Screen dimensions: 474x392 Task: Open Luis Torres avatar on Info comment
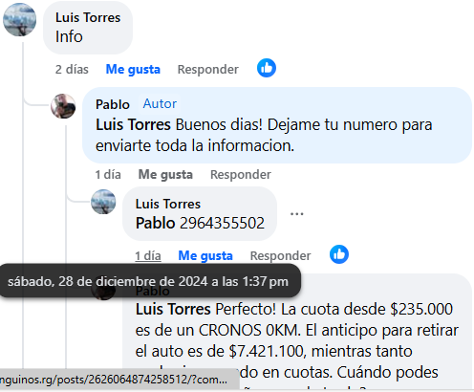point(19,19)
